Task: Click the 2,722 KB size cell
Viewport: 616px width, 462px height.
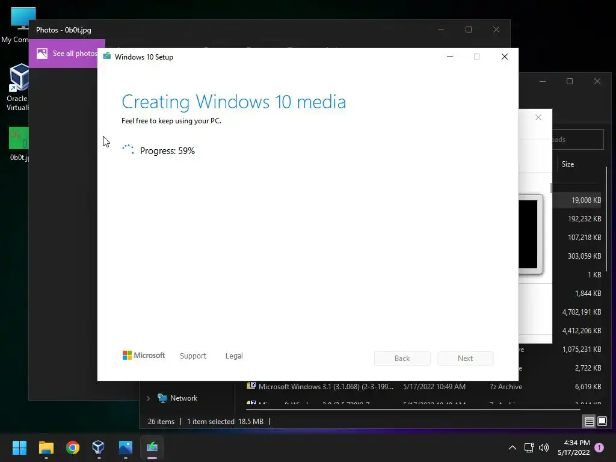Action: tap(588, 368)
